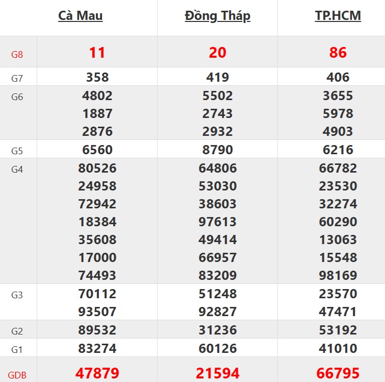
Task: Click Đồng Tháp special prize 21594
Action: [x=218, y=373]
